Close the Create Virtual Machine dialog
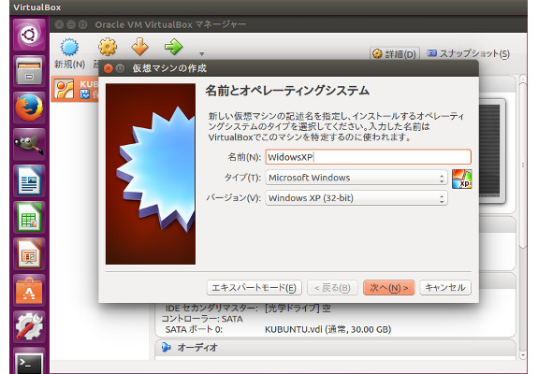 coord(109,68)
